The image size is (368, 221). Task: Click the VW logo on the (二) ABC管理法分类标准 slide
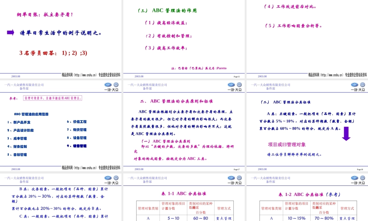tap(362, 85)
